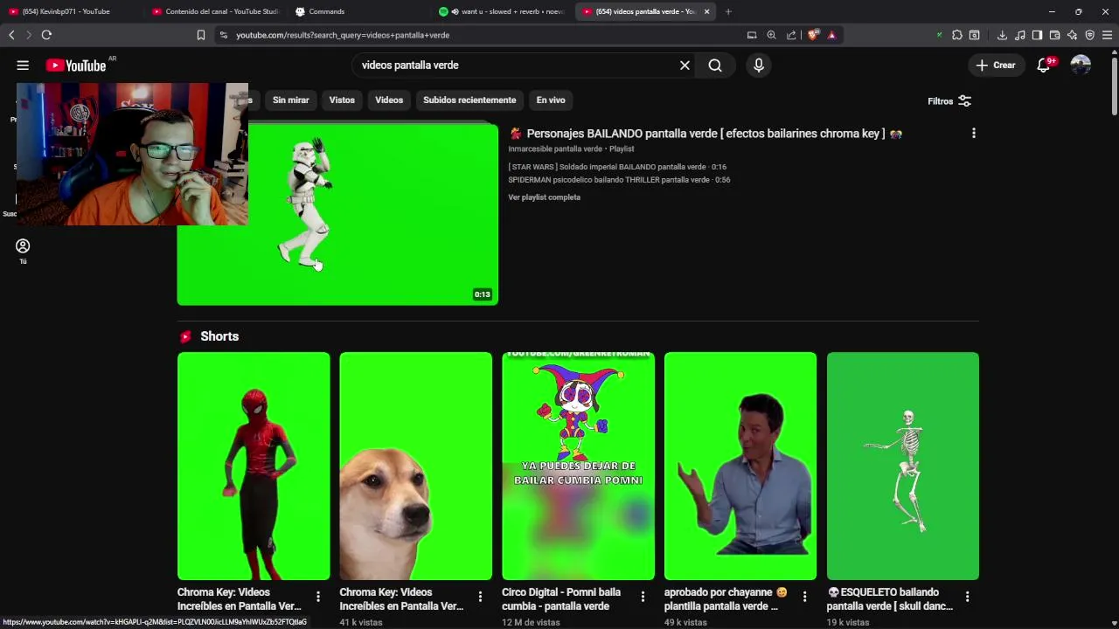Open dancing skeleton short thumbnail
1119x629 pixels.
903,467
